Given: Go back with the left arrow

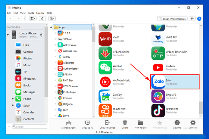Looking at the screenshot, I should coord(10,19).
